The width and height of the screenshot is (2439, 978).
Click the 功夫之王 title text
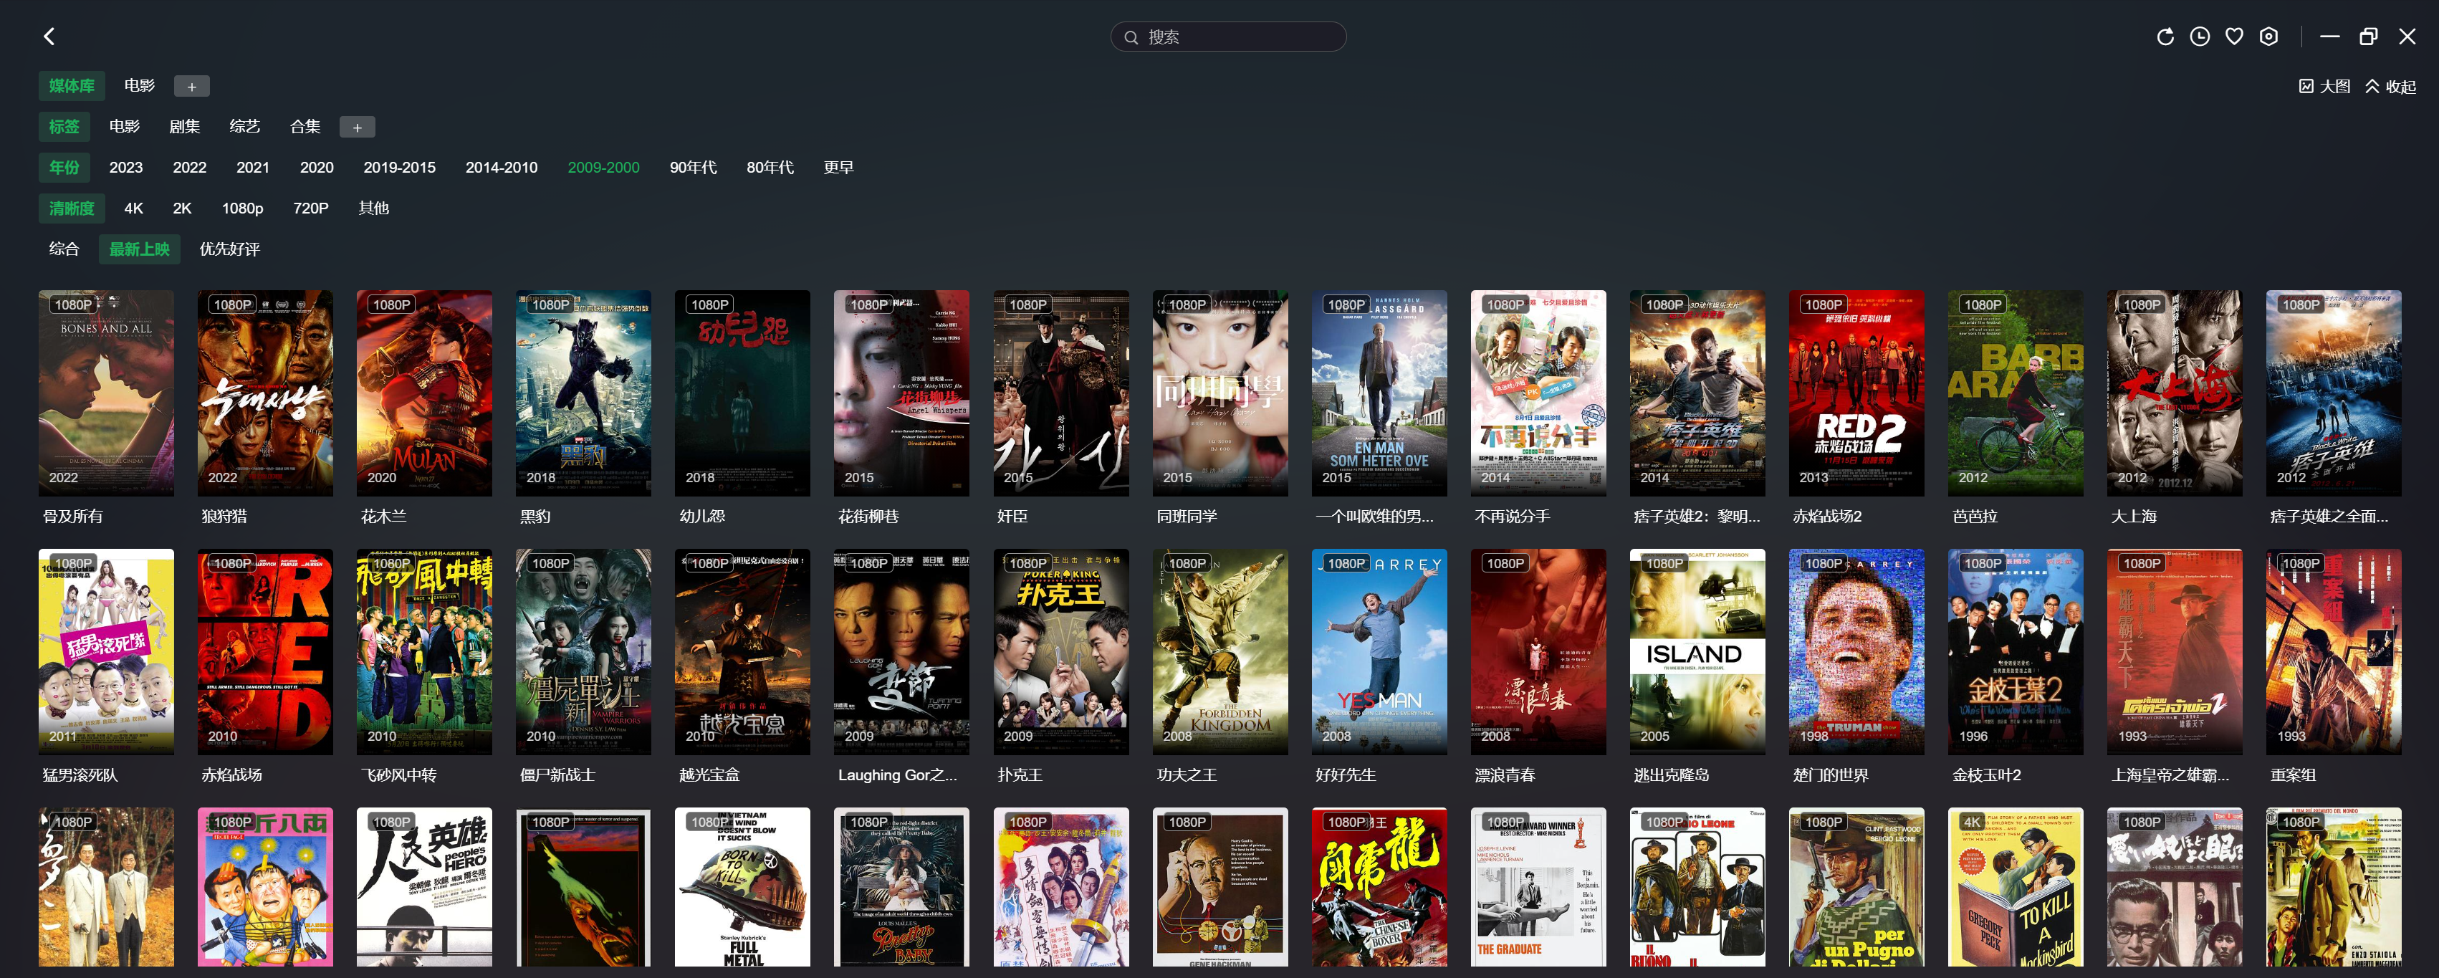[1187, 775]
